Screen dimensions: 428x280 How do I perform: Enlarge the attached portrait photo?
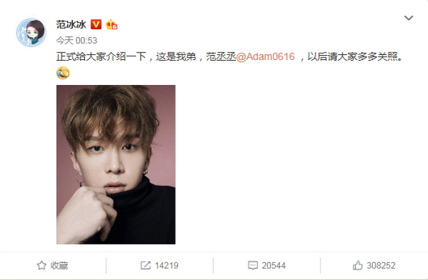pos(116,164)
